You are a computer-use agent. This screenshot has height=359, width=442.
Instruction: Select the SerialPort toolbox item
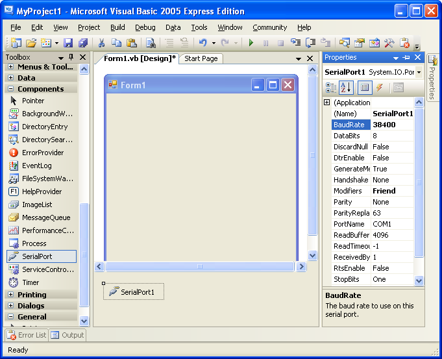(41, 256)
